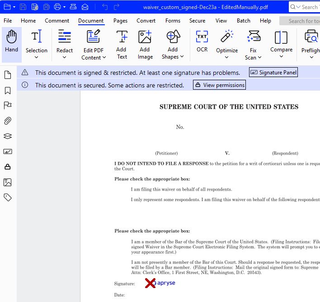Open the Signature Panel button
The height and width of the screenshot is (302, 320).
click(x=273, y=72)
